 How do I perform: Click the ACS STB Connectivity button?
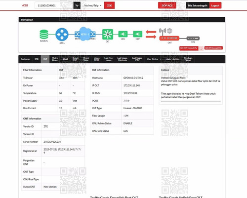[x=213, y=48]
